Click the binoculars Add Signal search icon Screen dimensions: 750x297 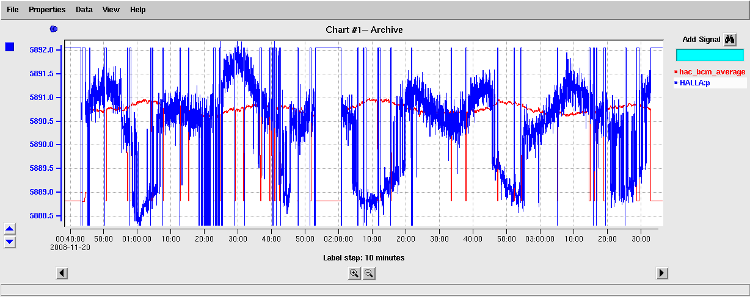click(x=730, y=40)
